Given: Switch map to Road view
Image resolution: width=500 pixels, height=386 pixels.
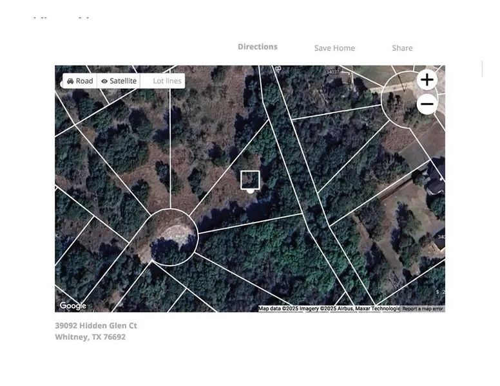Looking at the screenshot, I should 81,81.
